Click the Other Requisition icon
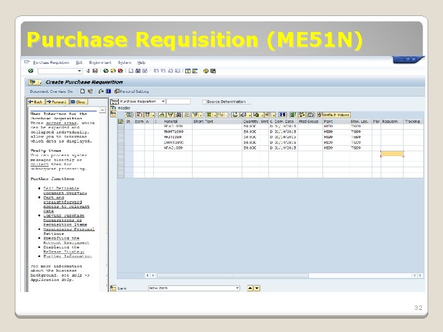The image size is (443, 332). point(90,91)
